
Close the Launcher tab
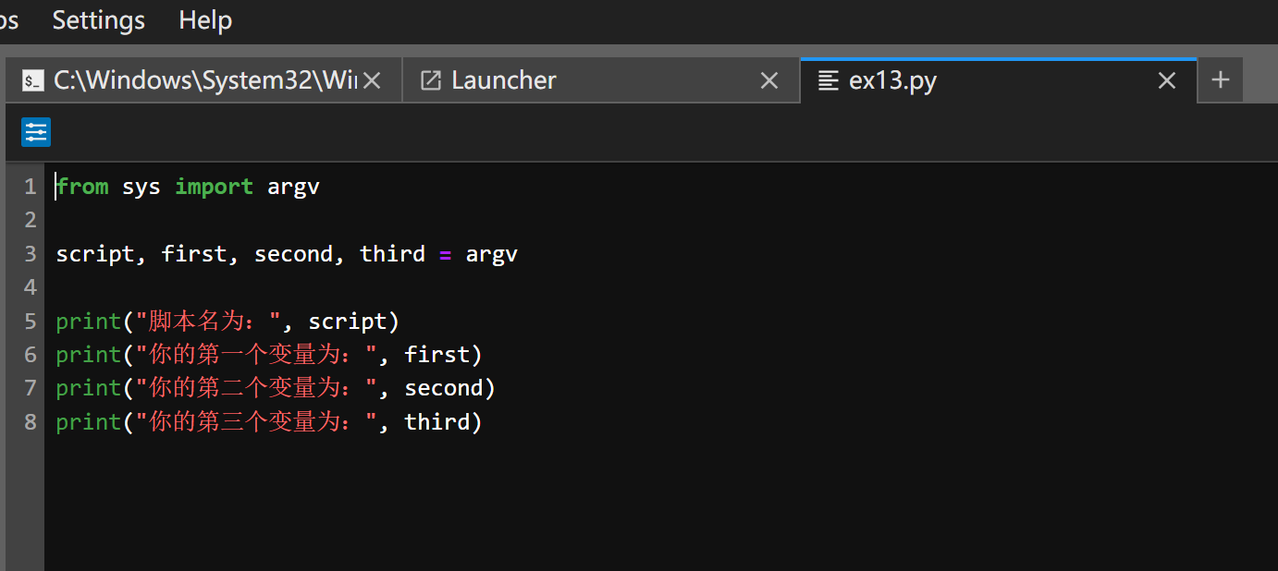pyautogui.click(x=768, y=81)
